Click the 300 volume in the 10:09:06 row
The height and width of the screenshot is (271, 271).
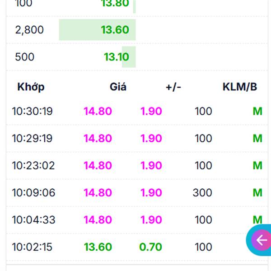pos(202,192)
